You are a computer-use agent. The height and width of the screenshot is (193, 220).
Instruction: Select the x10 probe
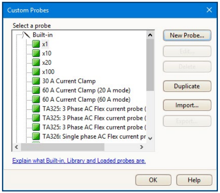pos(47,53)
